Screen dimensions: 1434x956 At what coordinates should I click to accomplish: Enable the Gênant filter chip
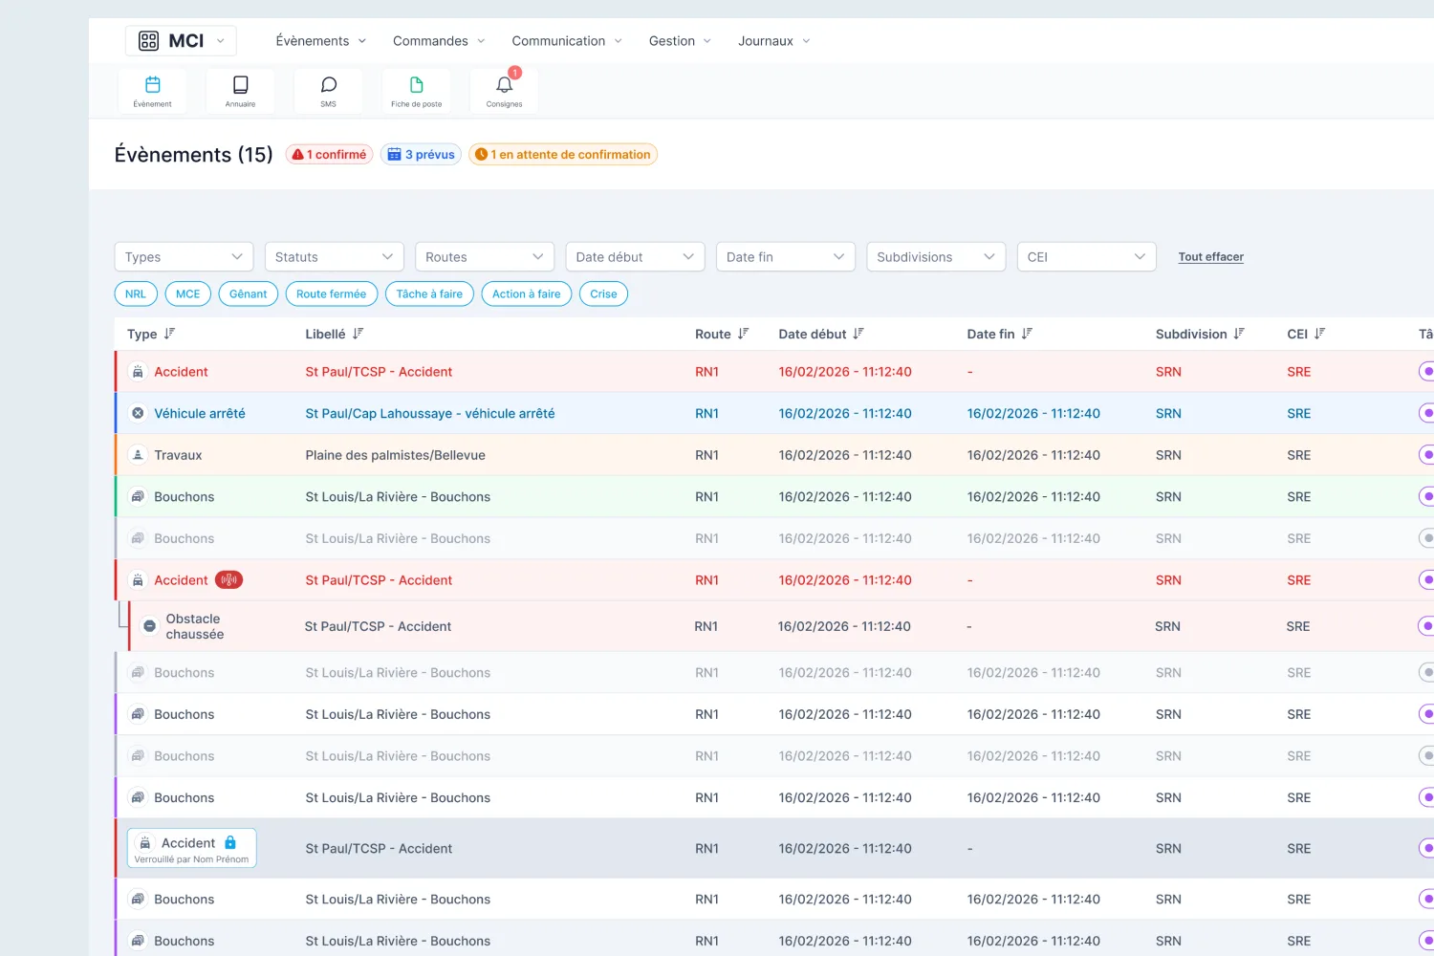pyautogui.click(x=249, y=294)
